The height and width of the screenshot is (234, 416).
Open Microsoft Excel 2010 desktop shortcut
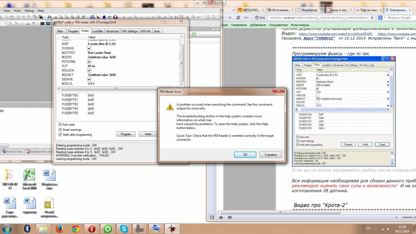coord(29,179)
